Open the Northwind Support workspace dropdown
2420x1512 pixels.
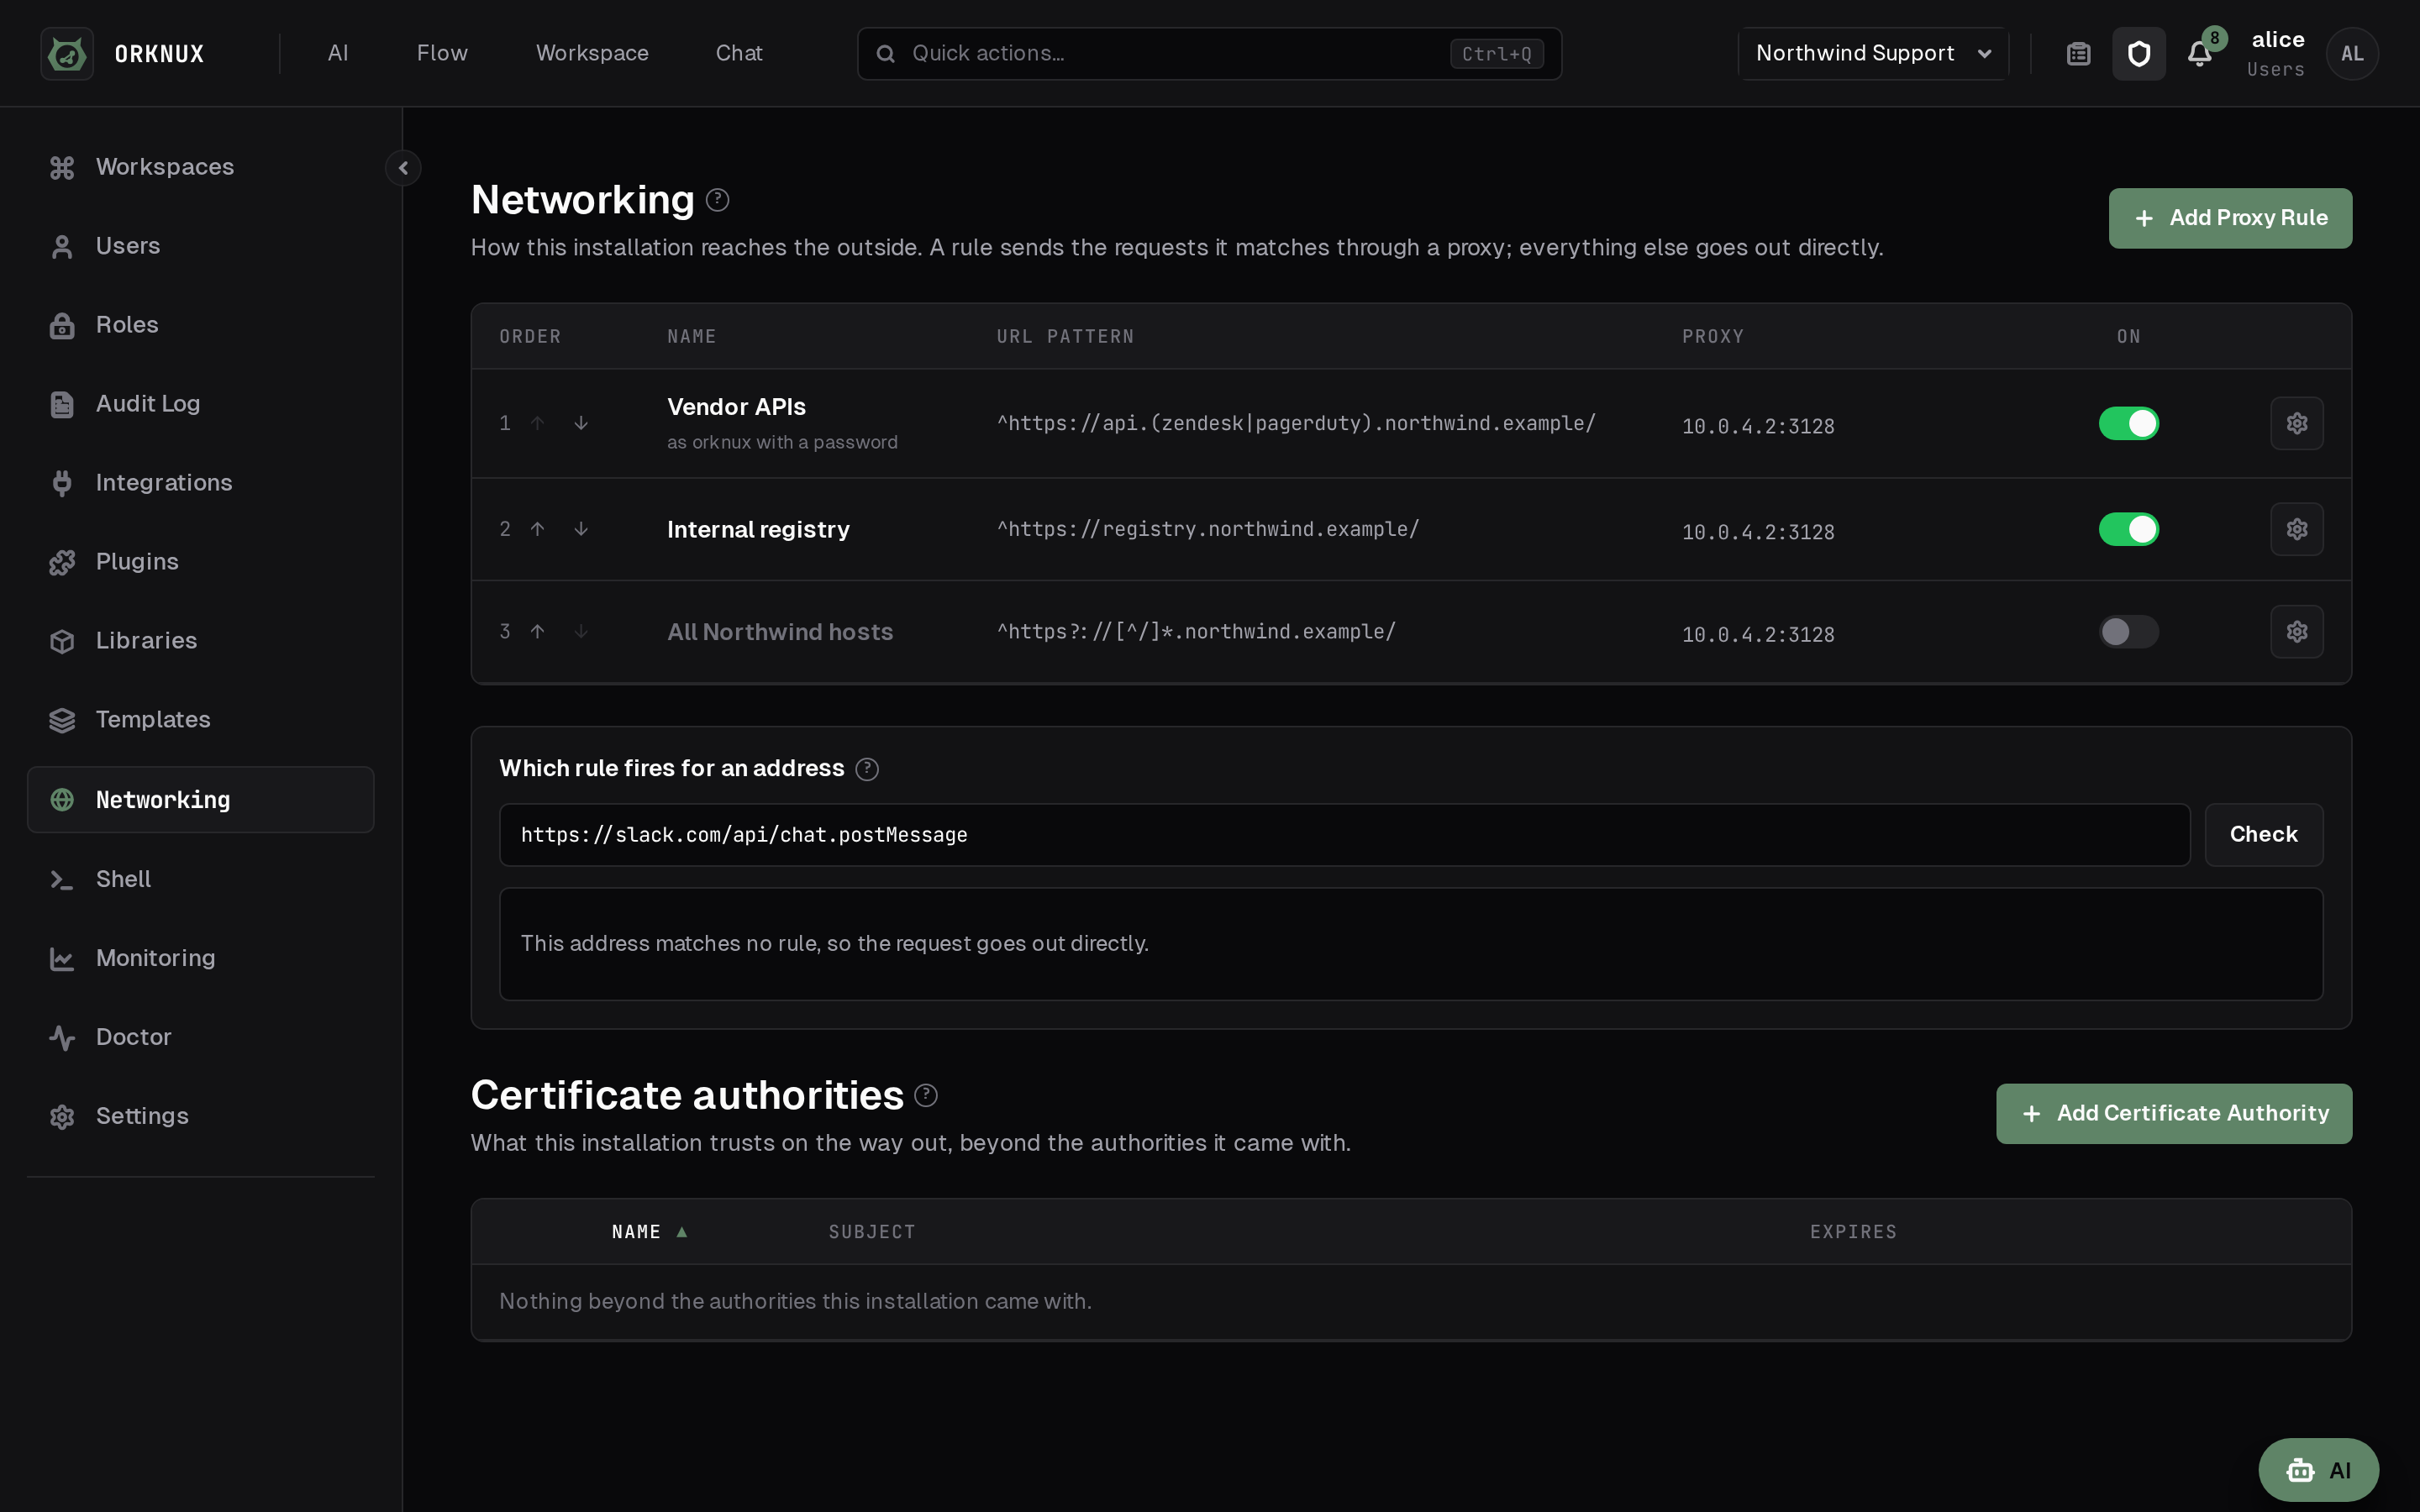pyautogui.click(x=1873, y=53)
